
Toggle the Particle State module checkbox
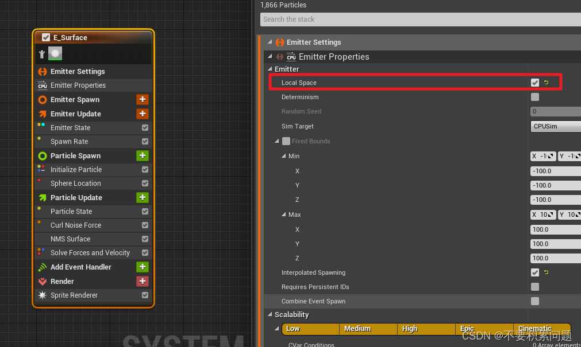[145, 211]
